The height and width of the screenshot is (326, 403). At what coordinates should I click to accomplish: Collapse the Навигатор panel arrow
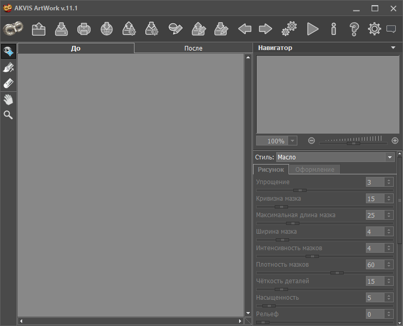pyautogui.click(x=393, y=47)
